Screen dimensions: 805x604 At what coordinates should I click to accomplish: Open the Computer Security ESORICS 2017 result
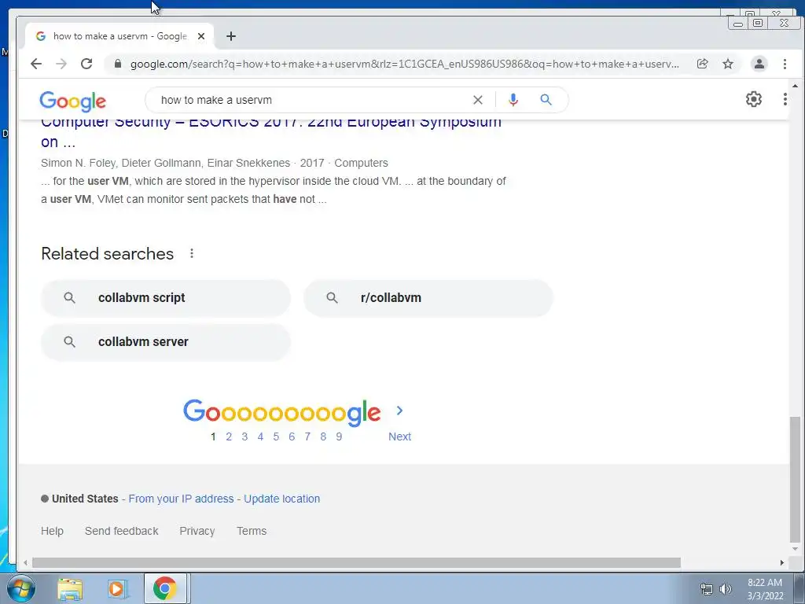pos(271,131)
